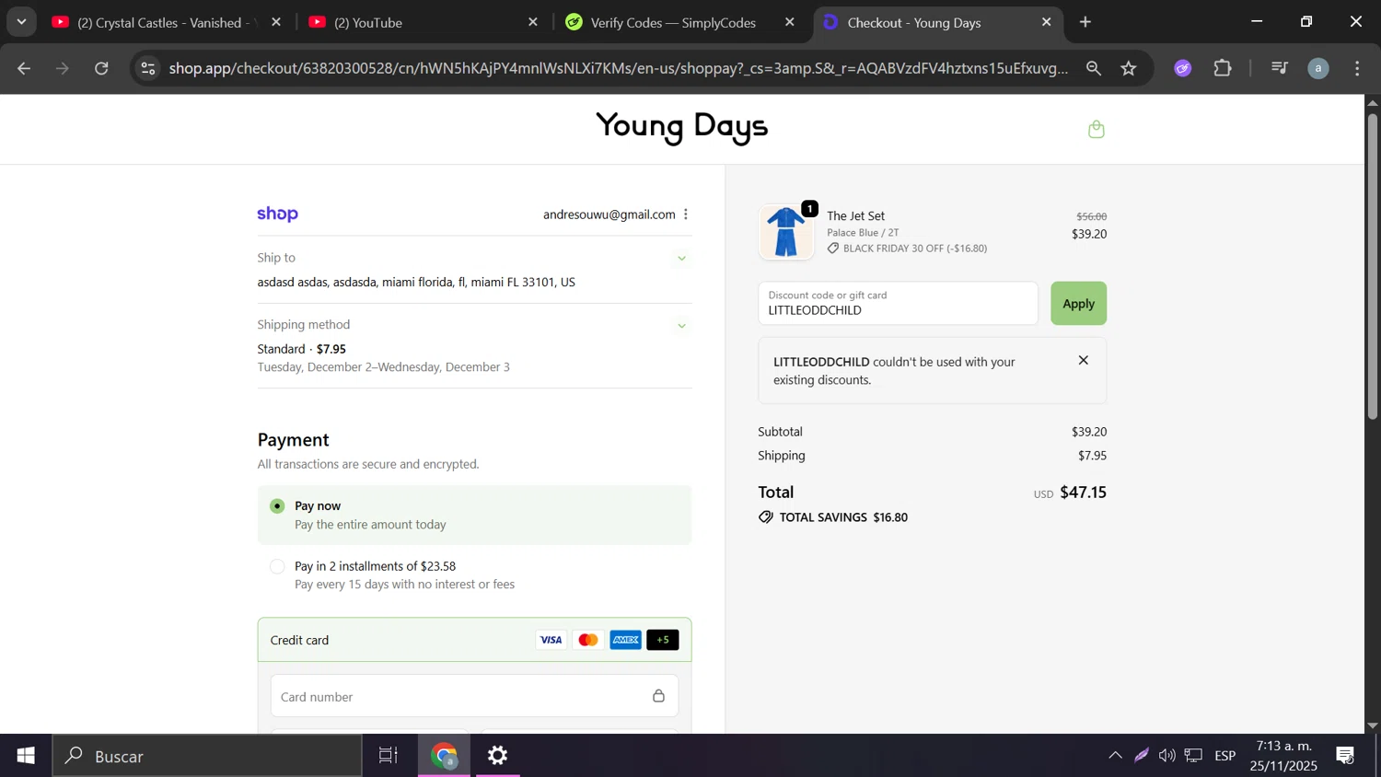The image size is (1381, 777).
Task: Reload the checkout page
Action: pos(102,68)
